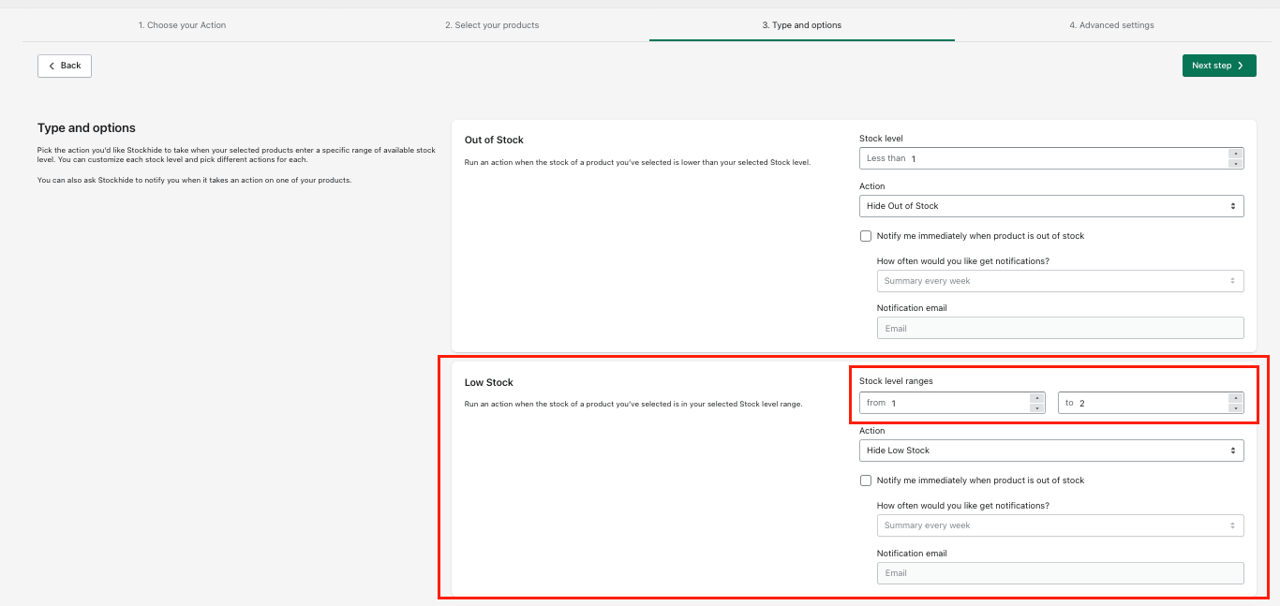The height and width of the screenshot is (606, 1280).
Task: Open the 'Hide Out of Stock' action dropdown
Action: point(1050,206)
